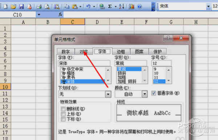The width and height of the screenshot is (218, 140).
Task: Click the Permission icon next to Save
Action: tap(29, 7)
